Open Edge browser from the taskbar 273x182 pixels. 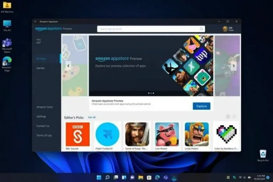tap(158, 177)
